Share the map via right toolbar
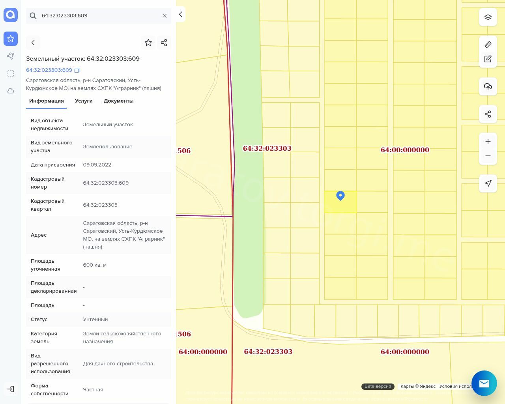Viewport: 505px width, 404px height. [x=488, y=114]
